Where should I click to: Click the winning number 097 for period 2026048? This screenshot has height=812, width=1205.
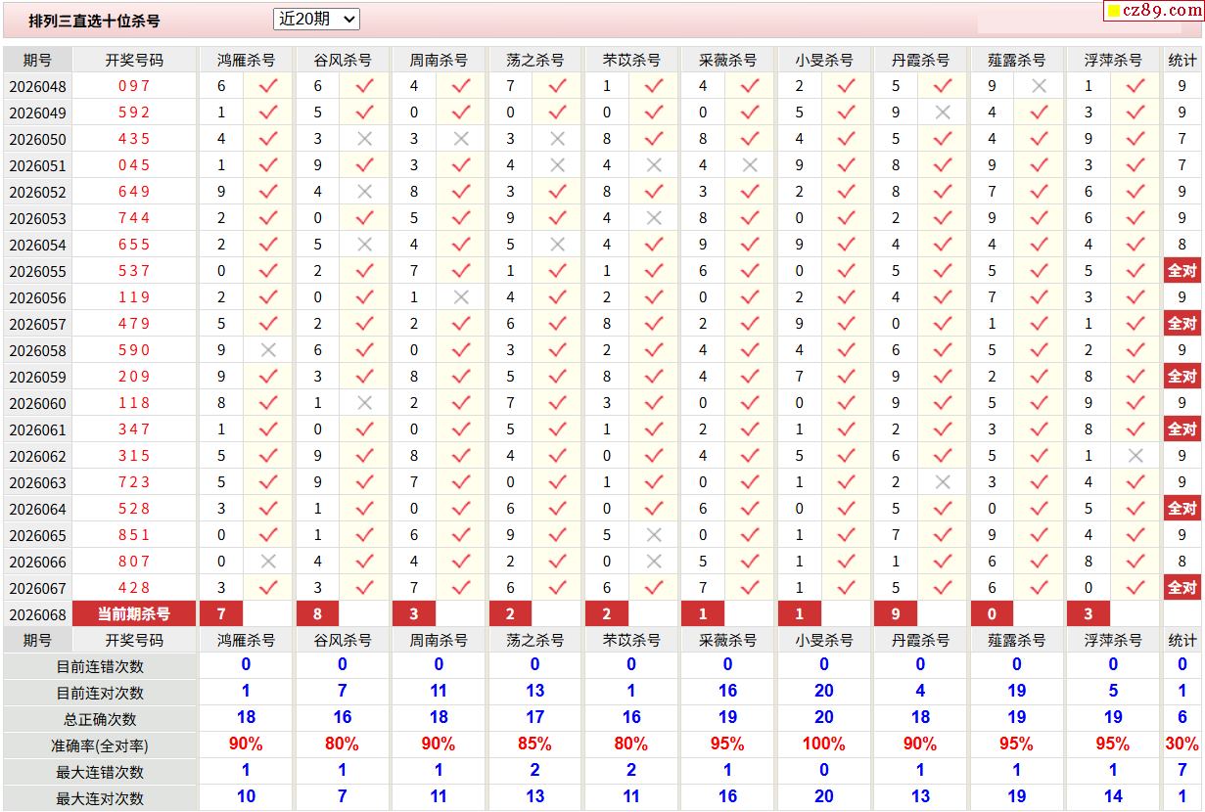(x=134, y=86)
